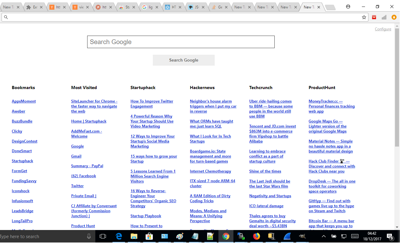Launch GIMP from the taskbar

(x=302, y=236)
